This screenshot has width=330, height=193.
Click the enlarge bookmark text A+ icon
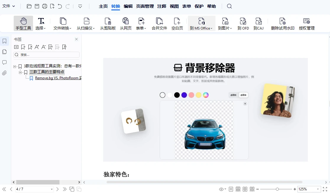click(x=37, y=47)
